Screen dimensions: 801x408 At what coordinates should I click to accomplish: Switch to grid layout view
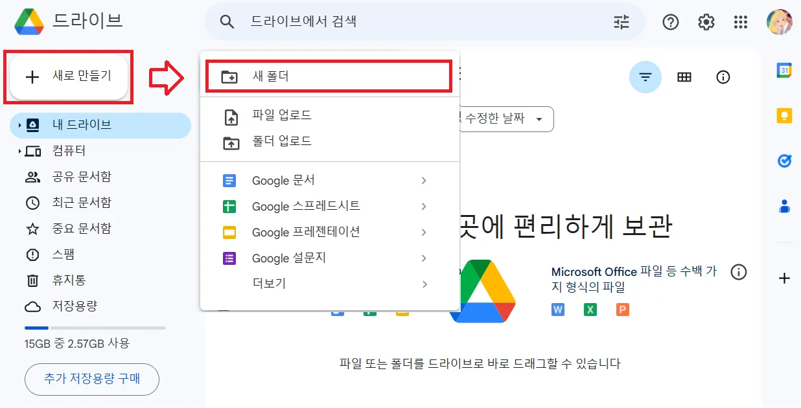point(684,77)
